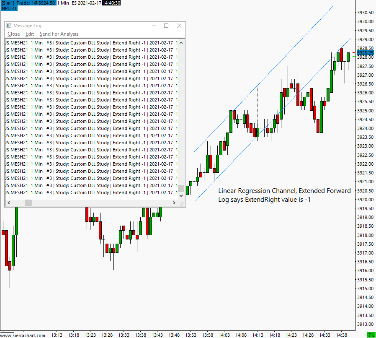The image size is (376, 338).
Task: Click the 7 L position indicator
Action: click(x=371, y=335)
